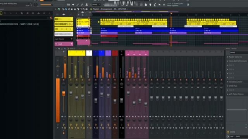Select the Slip tool in playlist toolbar
248x139 pixels.
click(75, 9)
